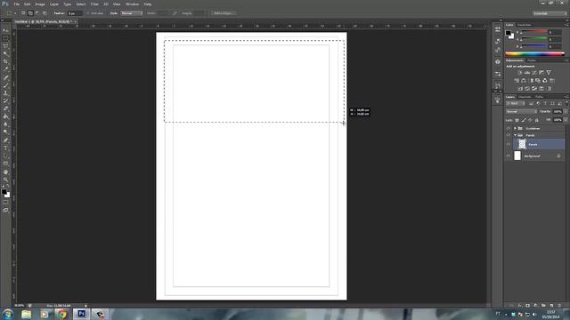Open the Filter menu
Screen dimensions: 570x320
[x=94, y=4]
